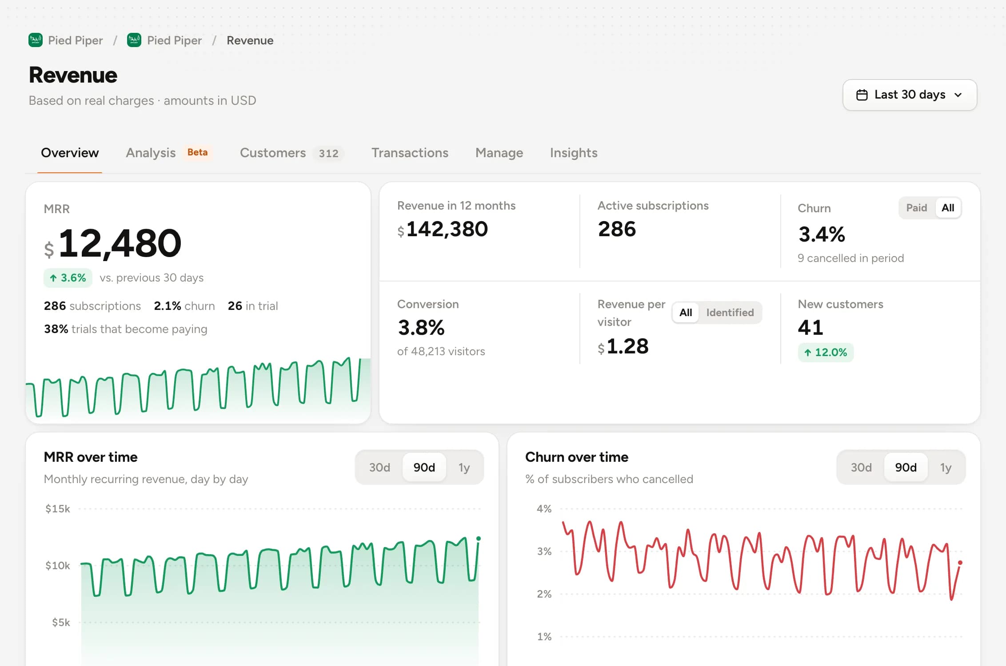Set MRR over time range to 90d
The image size is (1006, 666).
pyautogui.click(x=424, y=468)
